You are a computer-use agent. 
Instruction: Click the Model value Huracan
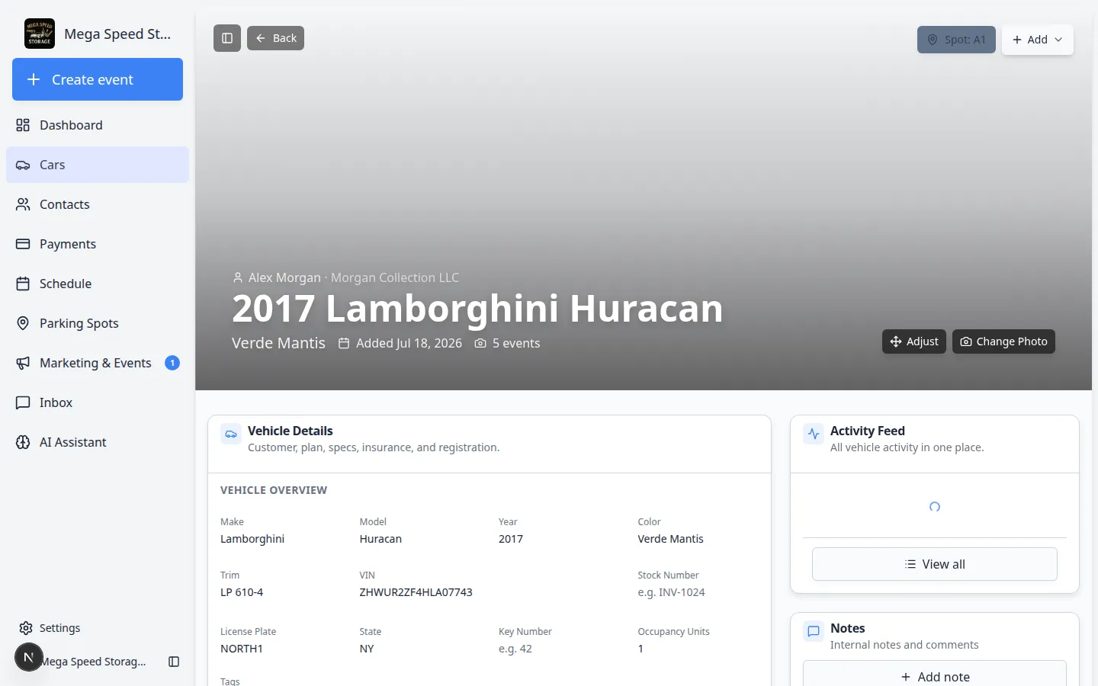[x=380, y=539]
